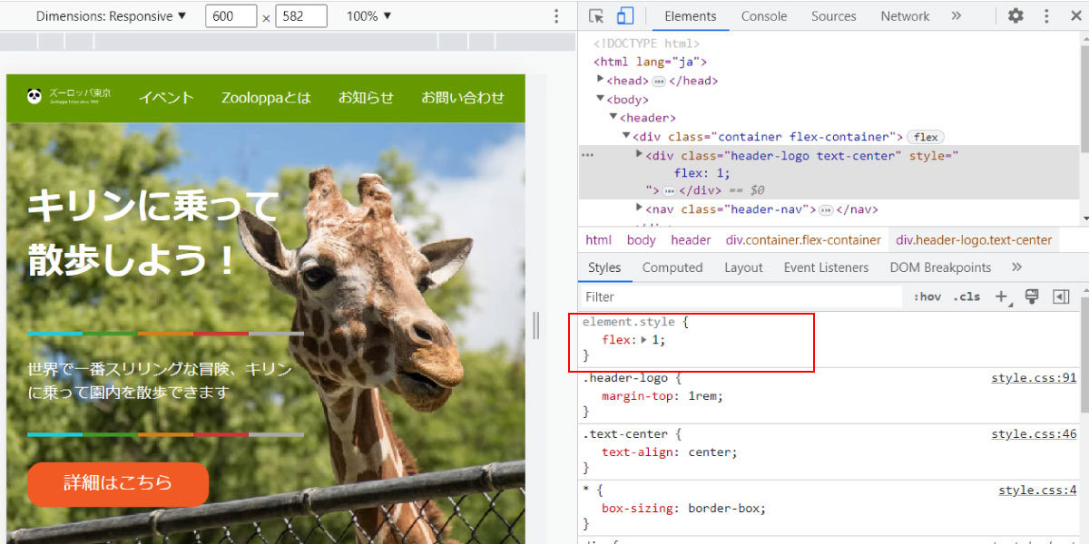
Task: Switch to Network panel tab
Action: pos(905,16)
